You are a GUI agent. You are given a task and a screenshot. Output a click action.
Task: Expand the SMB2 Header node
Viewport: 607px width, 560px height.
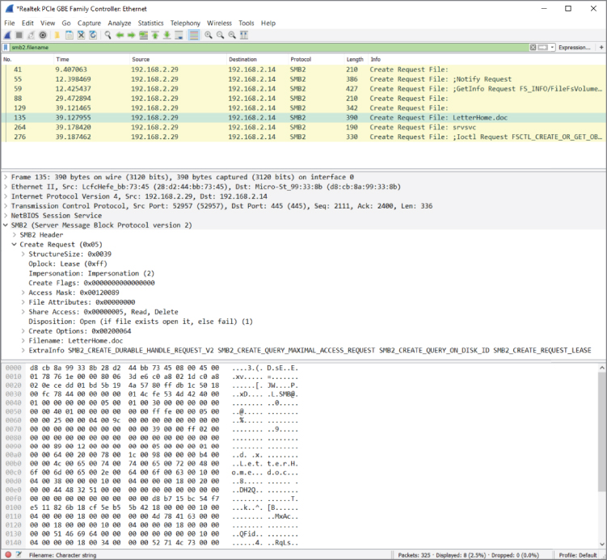point(15,235)
